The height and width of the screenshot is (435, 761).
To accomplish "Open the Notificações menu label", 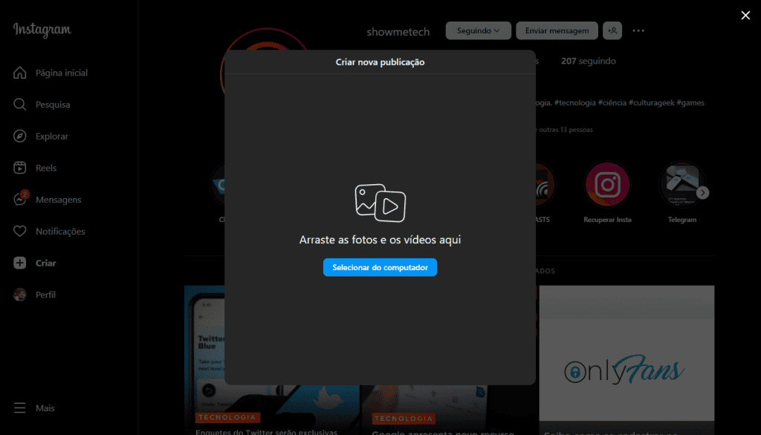I will [60, 232].
